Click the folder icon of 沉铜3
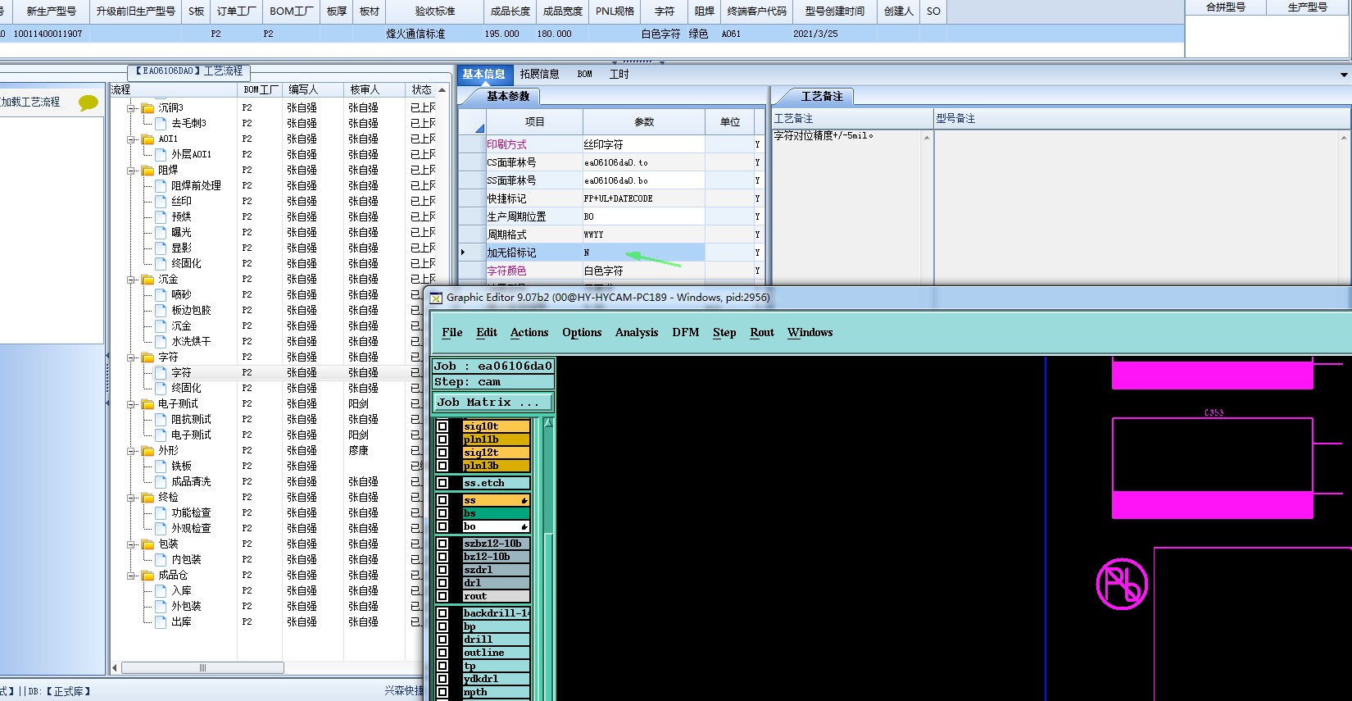This screenshot has width=1352, height=701. click(x=147, y=108)
